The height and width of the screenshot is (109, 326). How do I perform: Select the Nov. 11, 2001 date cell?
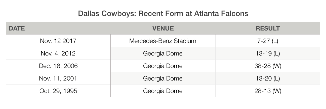(58, 78)
